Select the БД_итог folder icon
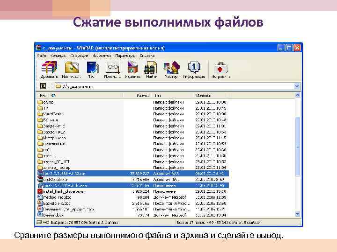Image resolution: width=337 pixels, height=252 pixels. click(x=40, y=120)
